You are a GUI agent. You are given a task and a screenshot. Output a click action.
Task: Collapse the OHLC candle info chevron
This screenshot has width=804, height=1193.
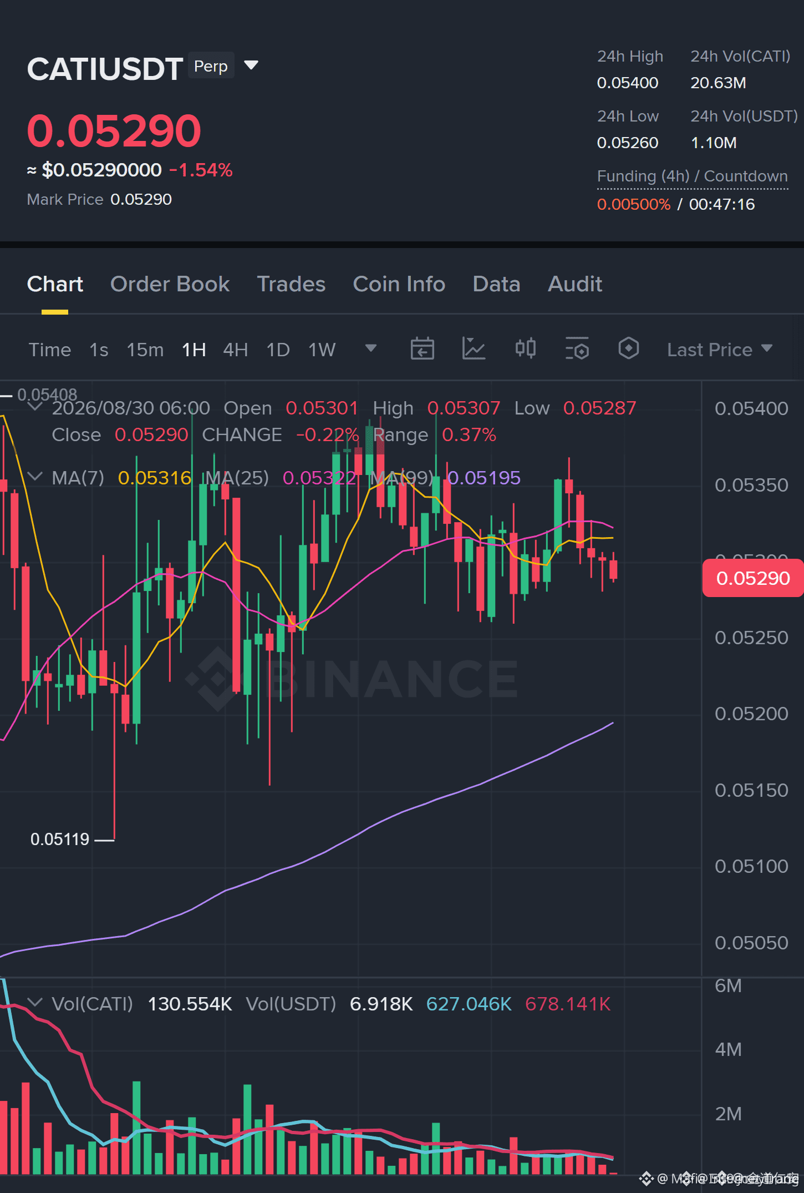[35, 407]
